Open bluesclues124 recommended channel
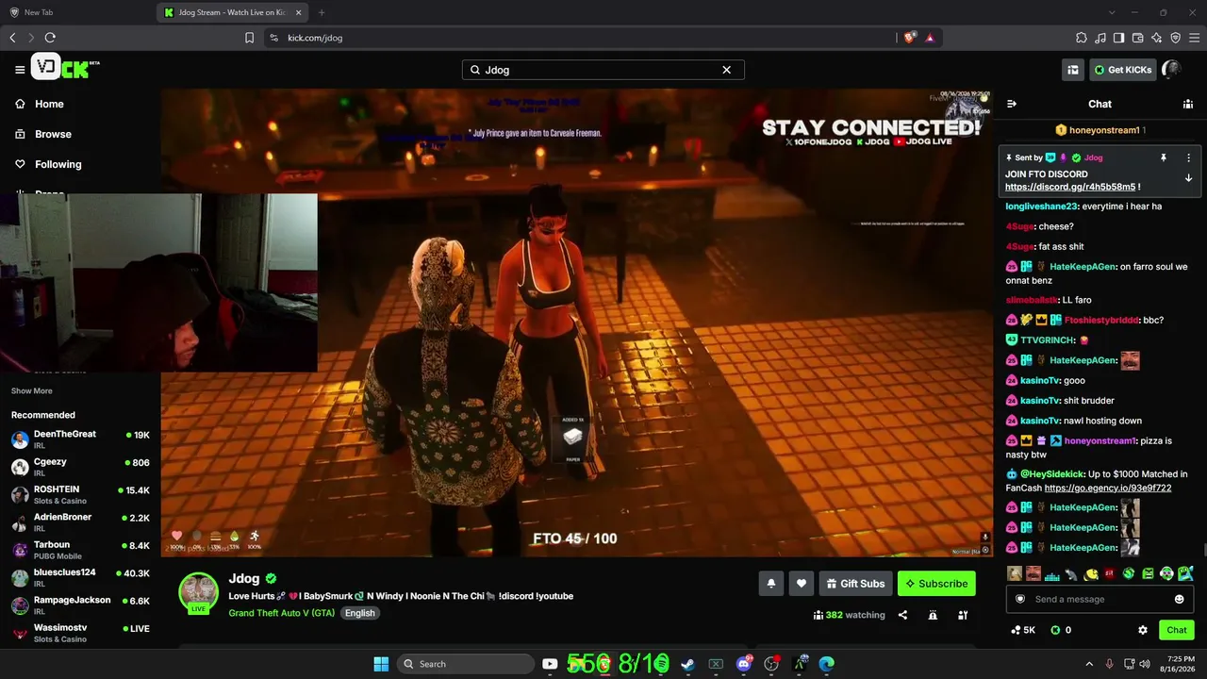Screen dimensions: 1207x679 pos(80,577)
